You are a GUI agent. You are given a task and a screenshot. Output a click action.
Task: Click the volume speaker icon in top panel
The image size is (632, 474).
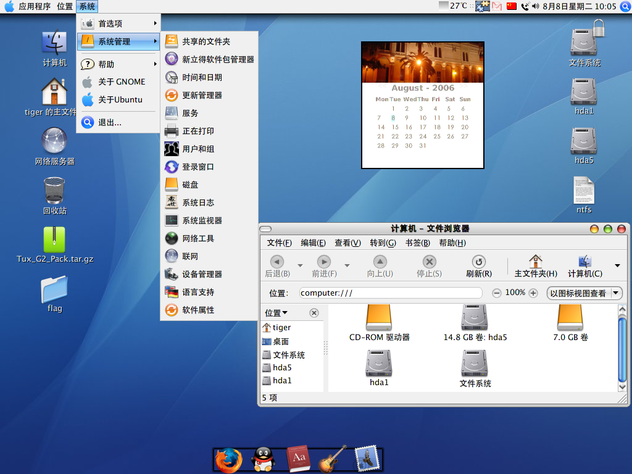536,6
